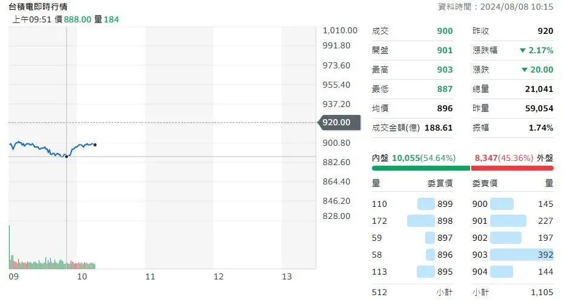The width and height of the screenshot is (564, 300).
Task: Click the ask subtotal 1,105
Action: 542,292
